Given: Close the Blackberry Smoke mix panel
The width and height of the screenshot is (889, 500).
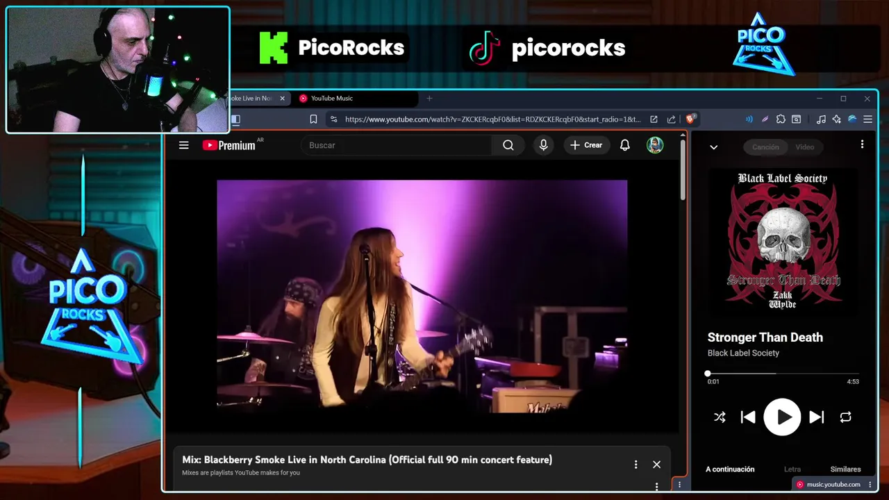Looking at the screenshot, I should 656,465.
